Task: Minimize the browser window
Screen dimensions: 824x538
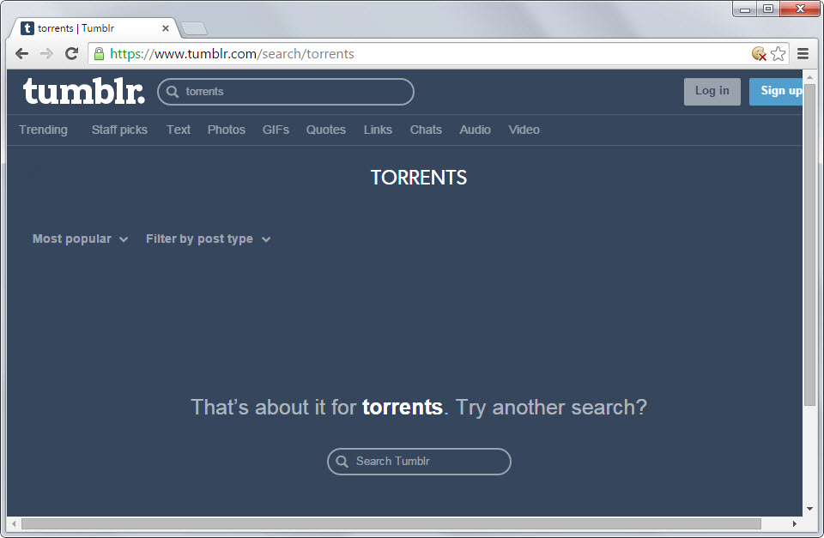Action: 745,9
